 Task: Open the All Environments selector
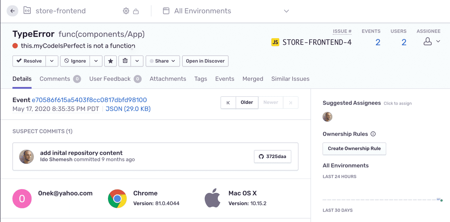click(226, 11)
